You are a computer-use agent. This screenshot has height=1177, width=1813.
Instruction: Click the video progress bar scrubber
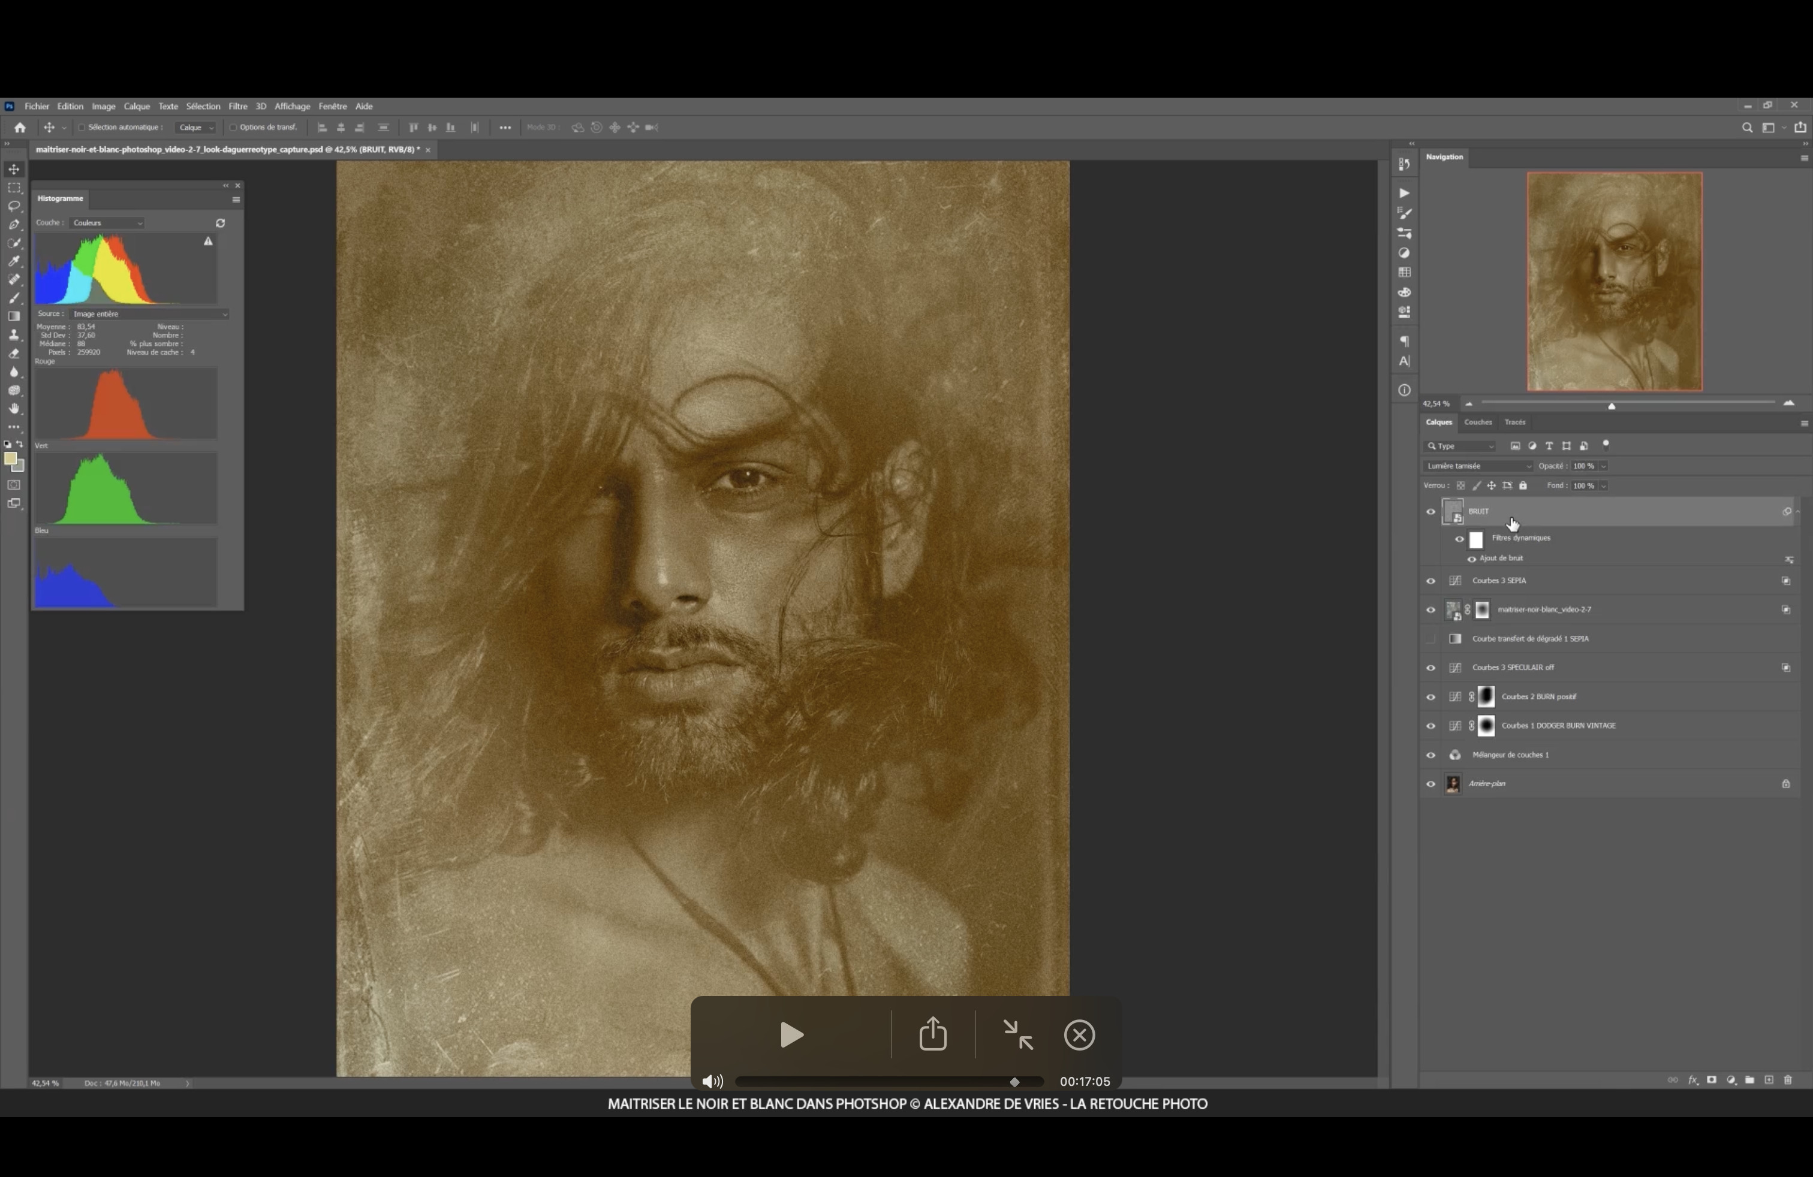pos(1014,1082)
